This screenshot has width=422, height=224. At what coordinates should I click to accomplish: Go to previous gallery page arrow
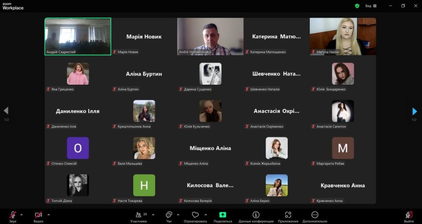click(x=6, y=111)
